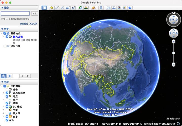
Task: Expand 更多 layer node
Action: click(4, 117)
